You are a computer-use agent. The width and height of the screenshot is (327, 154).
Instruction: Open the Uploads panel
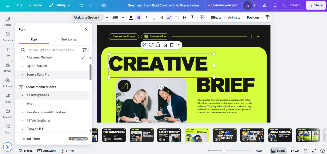click(x=8, y=83)
